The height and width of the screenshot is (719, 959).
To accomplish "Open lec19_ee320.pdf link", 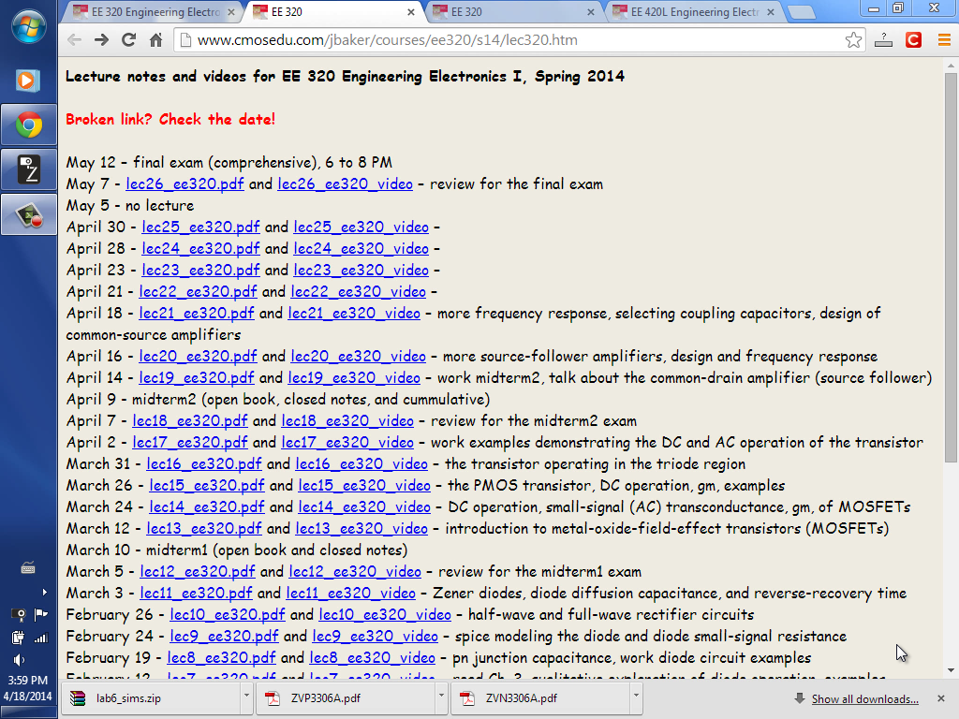I will [197, 377].
